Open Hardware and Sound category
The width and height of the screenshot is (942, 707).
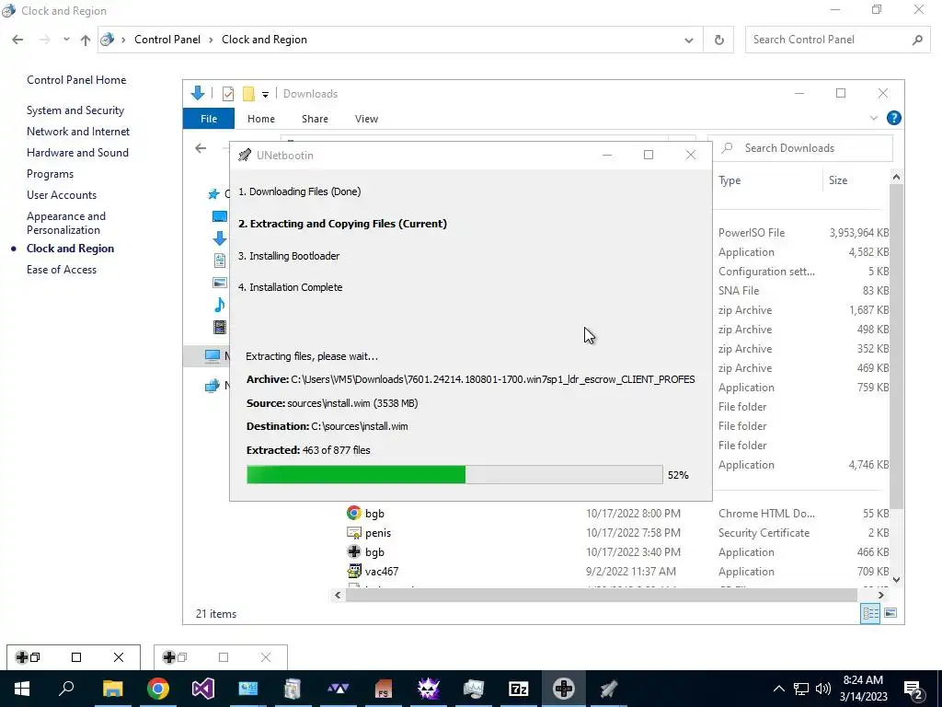77,153
